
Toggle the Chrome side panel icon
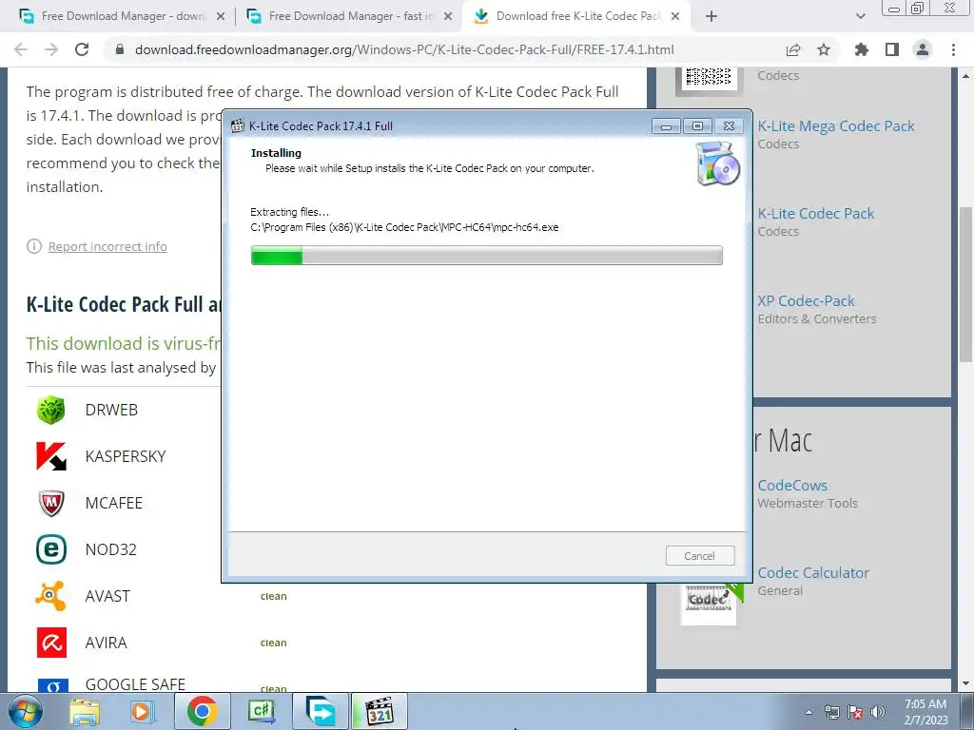(x=892, y=49)
